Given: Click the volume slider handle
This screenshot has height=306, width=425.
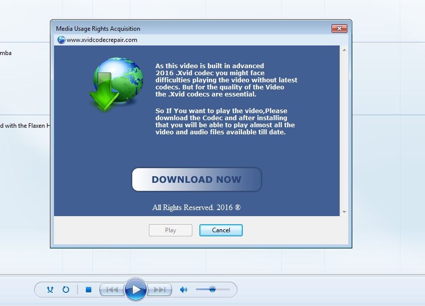Looking at the screenshot, I should pyautogui.click(x=212, y=289).
